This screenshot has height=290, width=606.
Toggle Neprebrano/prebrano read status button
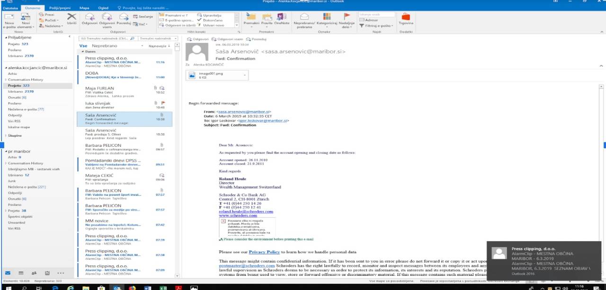point(305,19)
